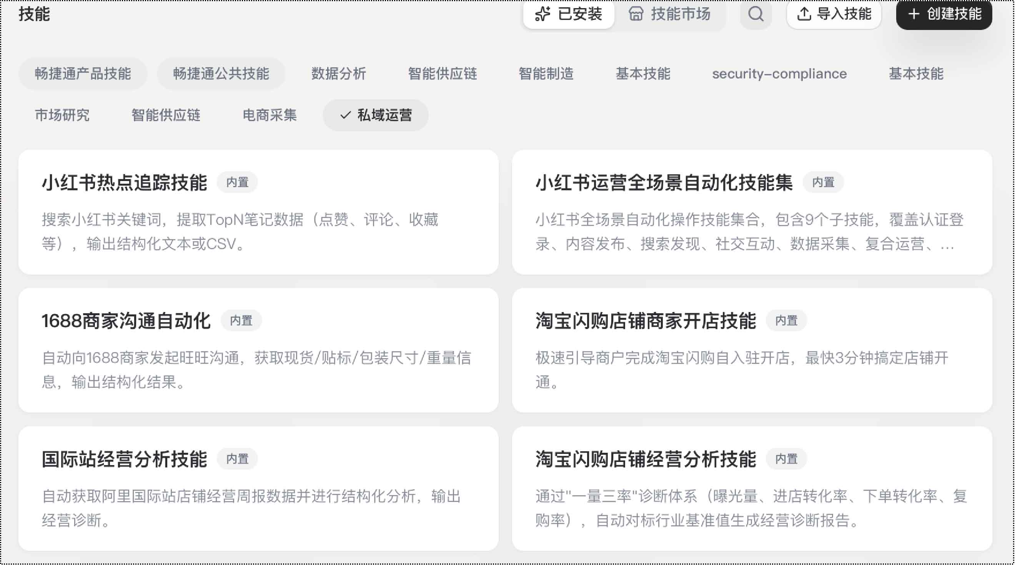Click the description starting 自动获取阿里国际站

tap(251, 508)
